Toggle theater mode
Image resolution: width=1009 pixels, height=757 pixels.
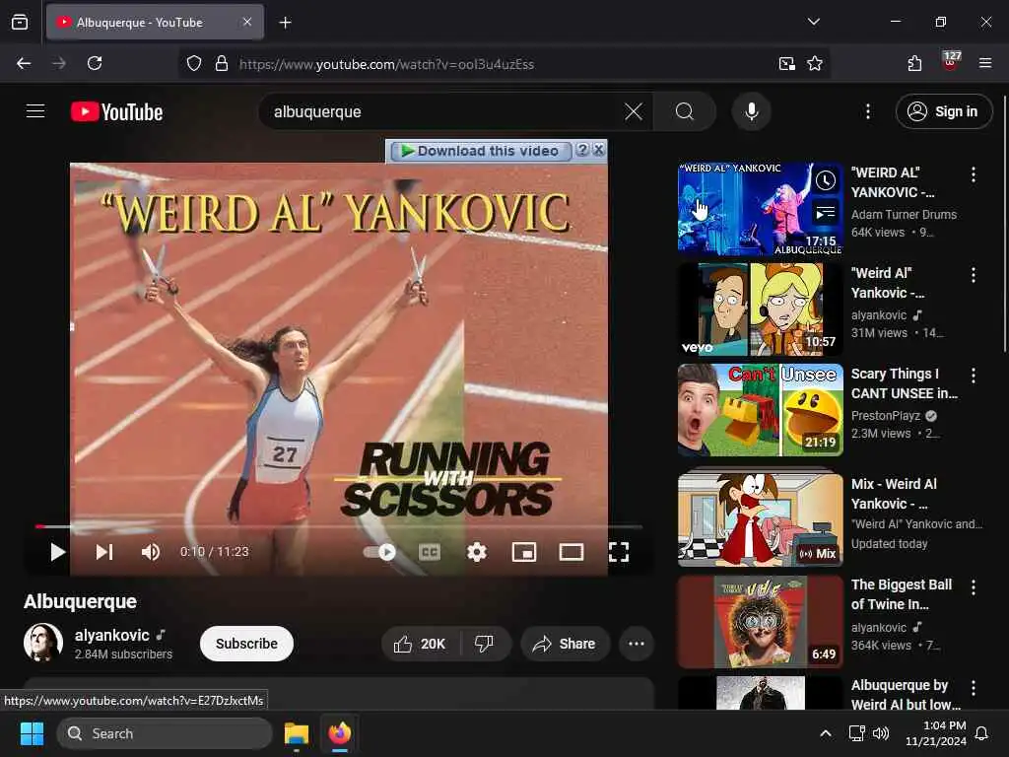[x=572, y=552]
